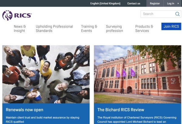
Task: Click text 'The Royal institution of Chartered Surveyors'
Action: click(125, 118)
